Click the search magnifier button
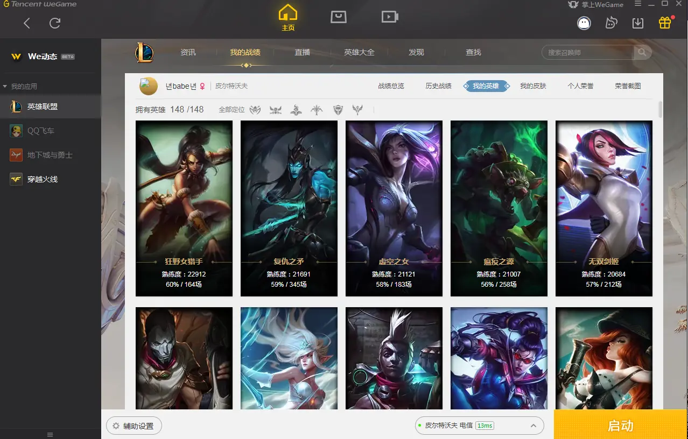The image size is (688, 439). click(x=642, y=52)
